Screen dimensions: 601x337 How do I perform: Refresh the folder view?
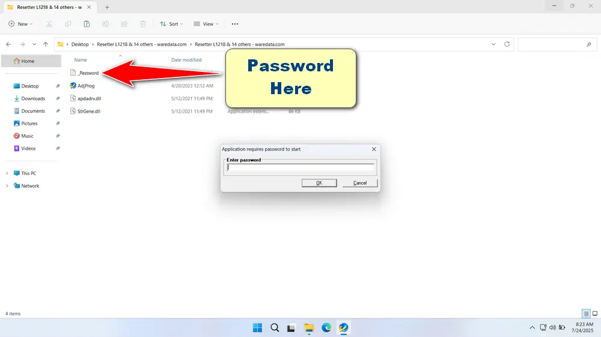click(x=507, y=44)
